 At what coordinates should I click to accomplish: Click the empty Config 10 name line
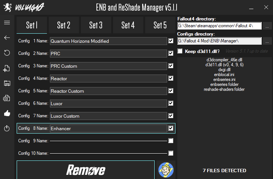click(x=108, y=153)
